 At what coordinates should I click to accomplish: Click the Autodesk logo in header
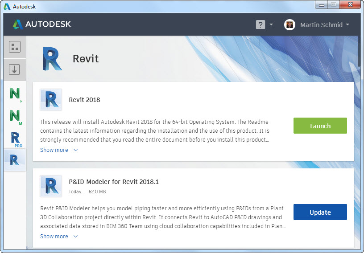pyautogui.click(x=42, y=24)
